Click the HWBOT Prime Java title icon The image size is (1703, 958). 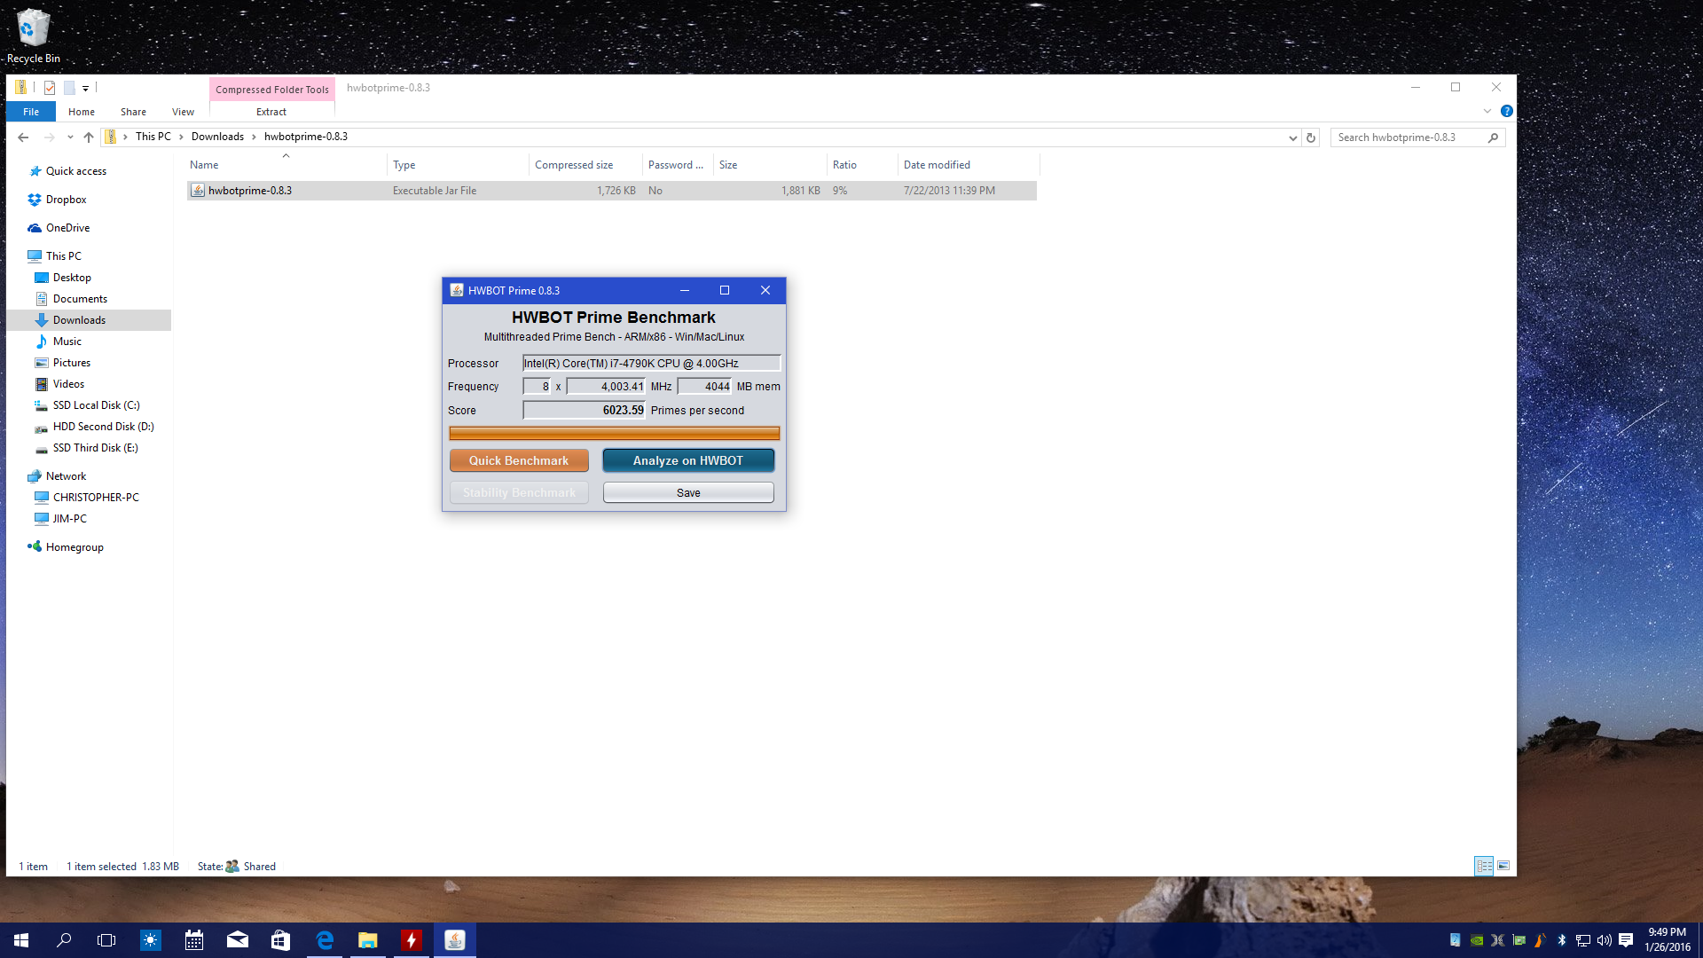pyautogui.click(x=457, y=290)
